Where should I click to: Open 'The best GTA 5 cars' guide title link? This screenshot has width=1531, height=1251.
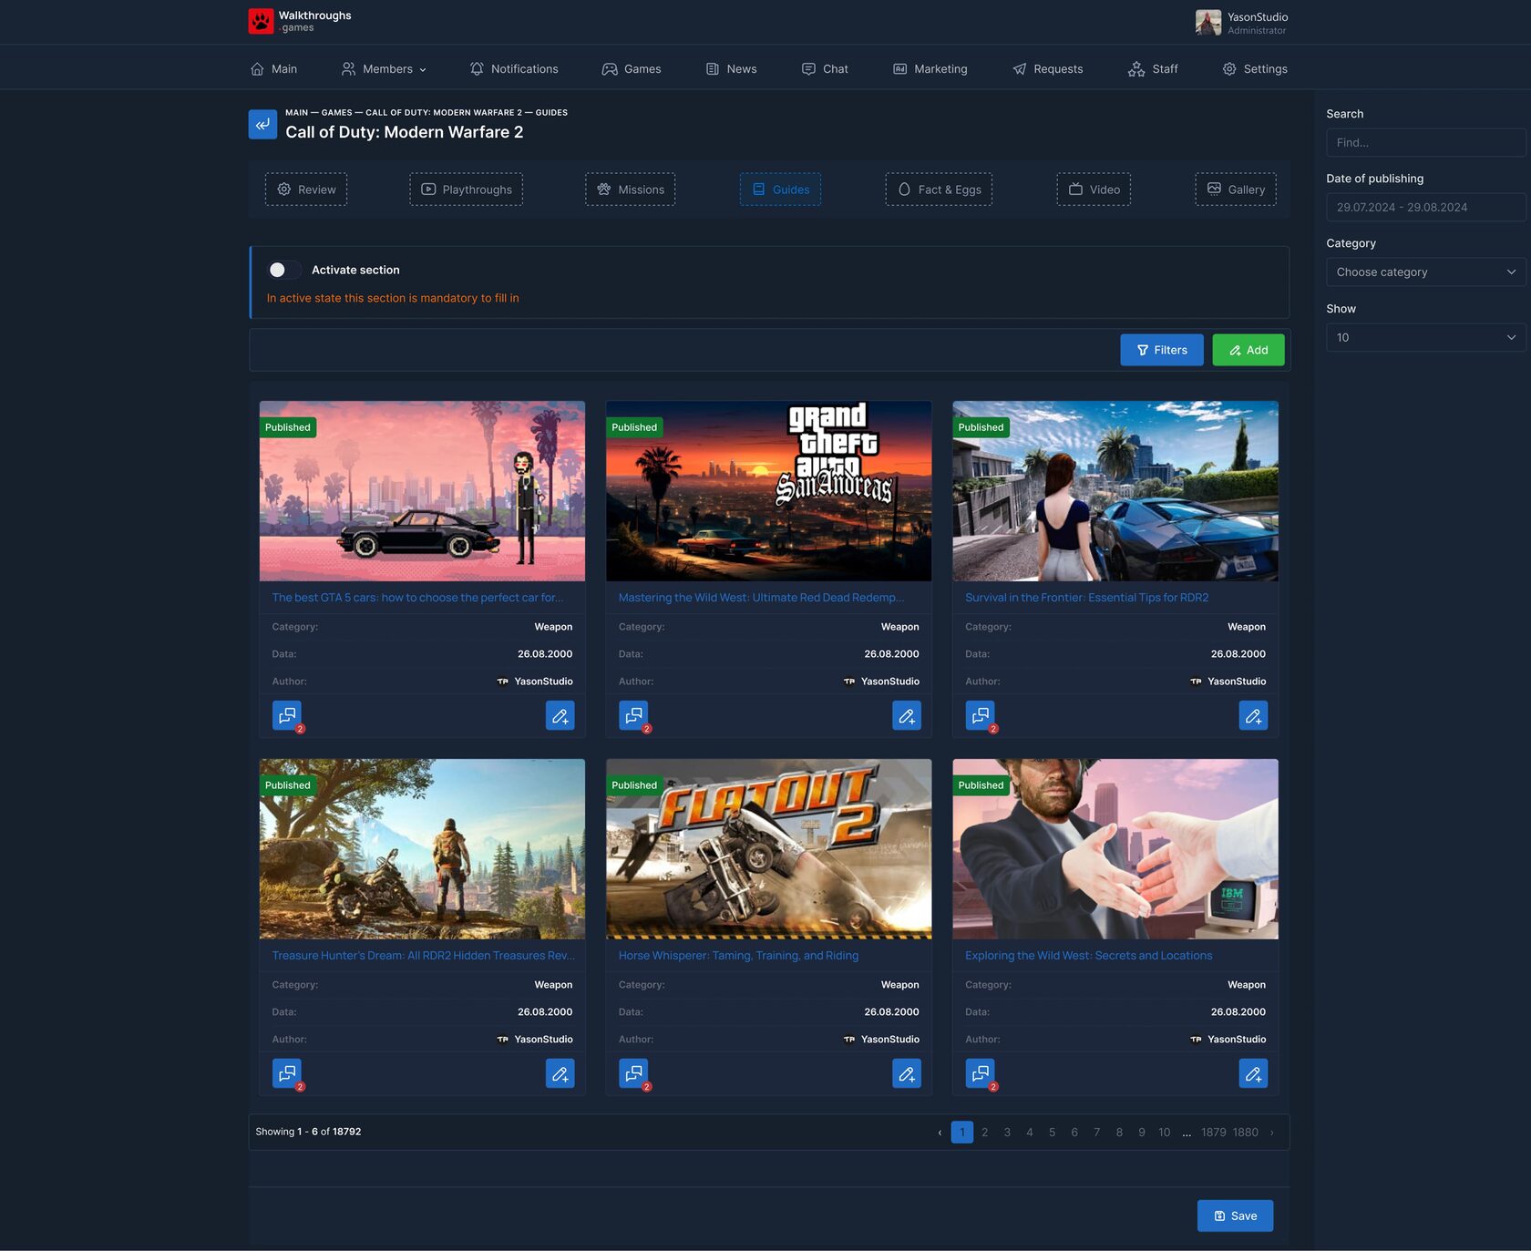[417, 598]
